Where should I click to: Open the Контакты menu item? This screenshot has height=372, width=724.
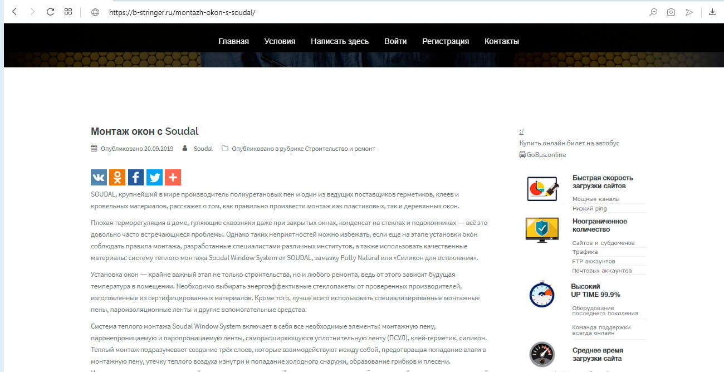point(502,41)
